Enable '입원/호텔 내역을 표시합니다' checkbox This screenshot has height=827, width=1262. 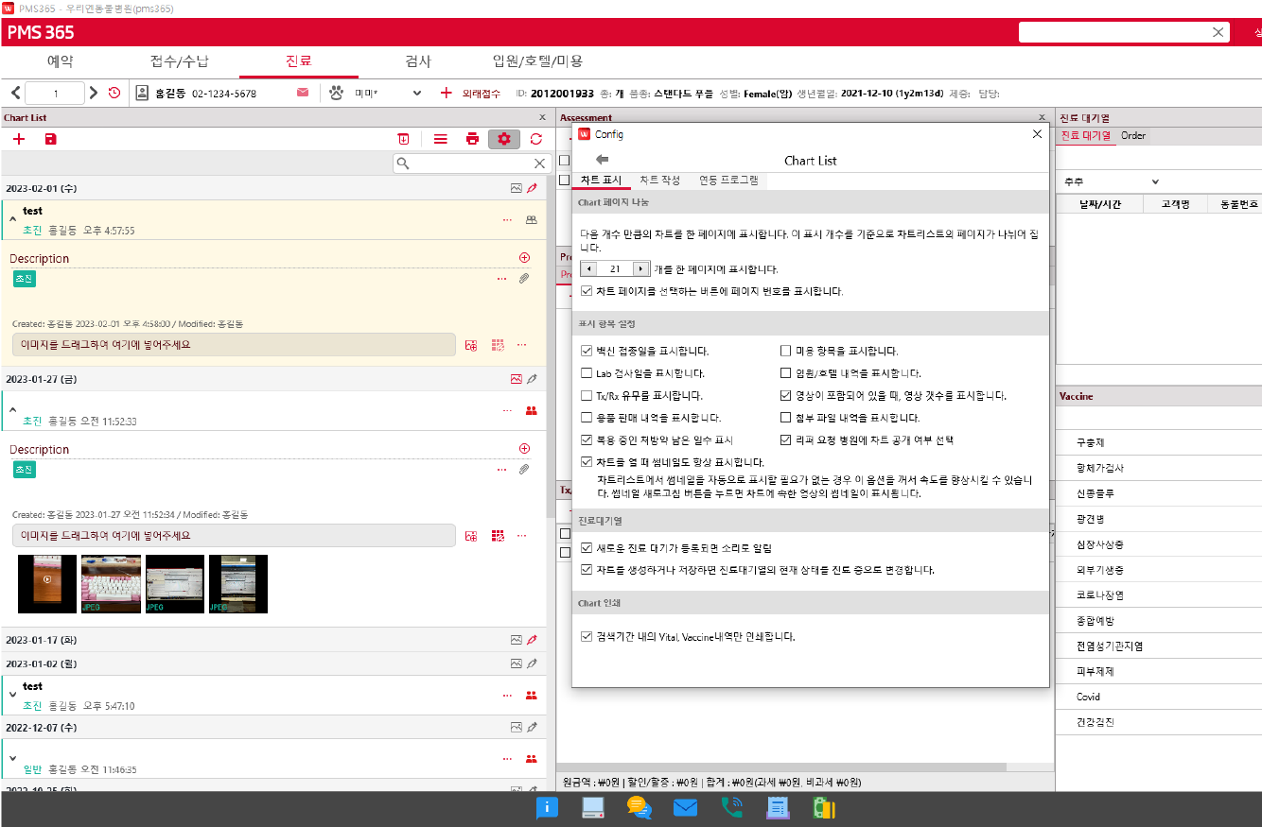(x=785, y=373)
